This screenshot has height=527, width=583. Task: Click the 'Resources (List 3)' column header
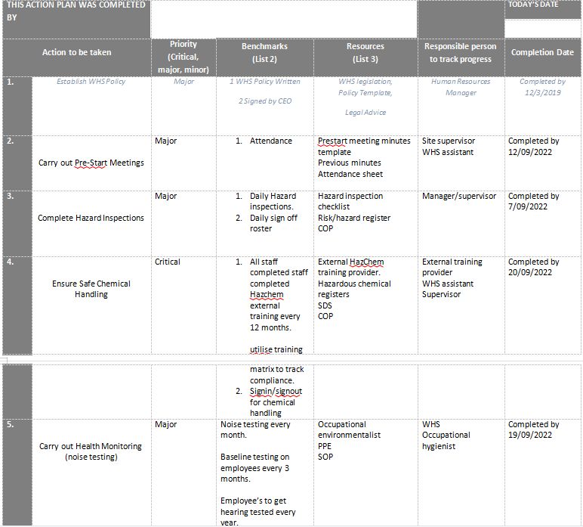click(x=365, y=52)
